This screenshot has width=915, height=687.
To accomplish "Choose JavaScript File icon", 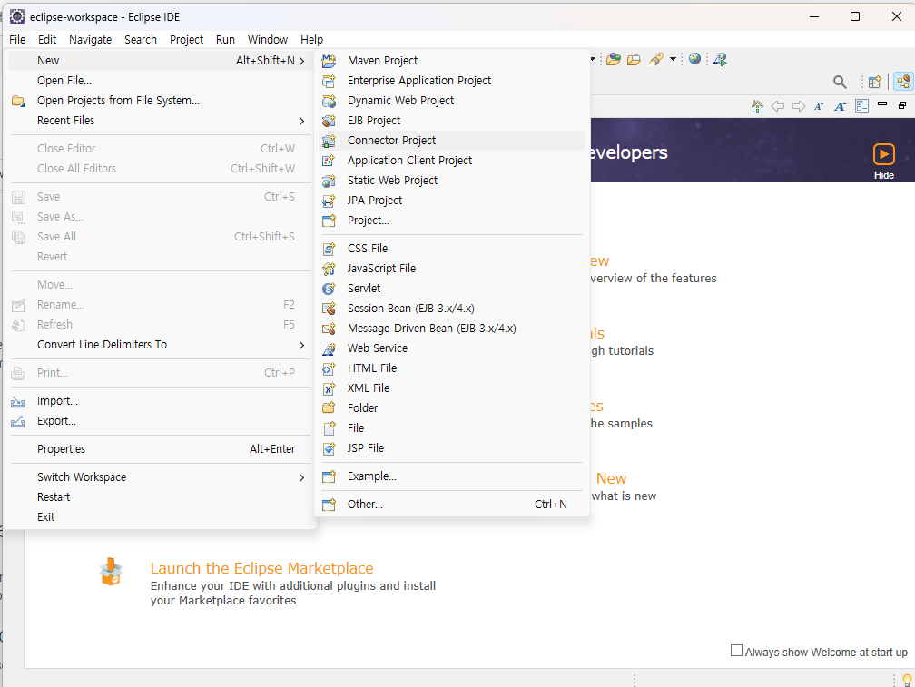I will click(x=330, y=269).
